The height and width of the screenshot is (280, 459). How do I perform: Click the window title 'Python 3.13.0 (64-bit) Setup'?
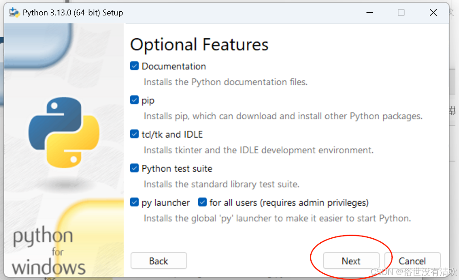point(73,13)
